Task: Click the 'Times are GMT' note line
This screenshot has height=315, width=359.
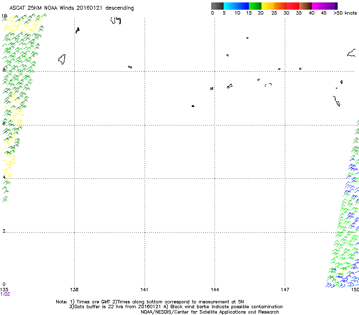Action: [150, 302]
